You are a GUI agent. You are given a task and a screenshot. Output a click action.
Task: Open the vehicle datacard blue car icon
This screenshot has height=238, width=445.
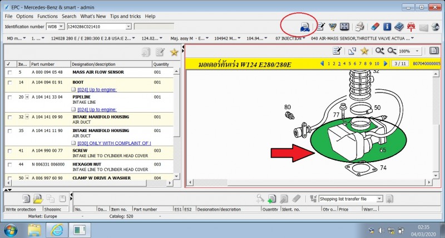coord(305,27)
